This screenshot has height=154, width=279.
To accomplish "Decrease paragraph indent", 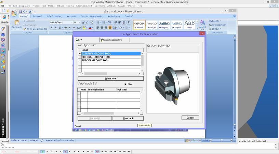I will [x=116, y=22].
